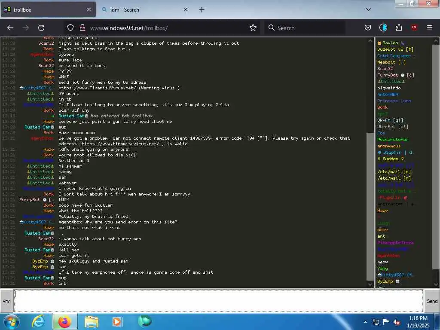The width and height of the screenshot is (440, 330).
Task: Click the forward navigation arrow
Action: pyautogui.click(x=26, y=28)
